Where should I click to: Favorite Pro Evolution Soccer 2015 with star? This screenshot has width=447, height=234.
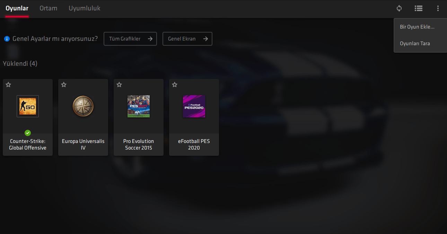click(x=119, y=84)
